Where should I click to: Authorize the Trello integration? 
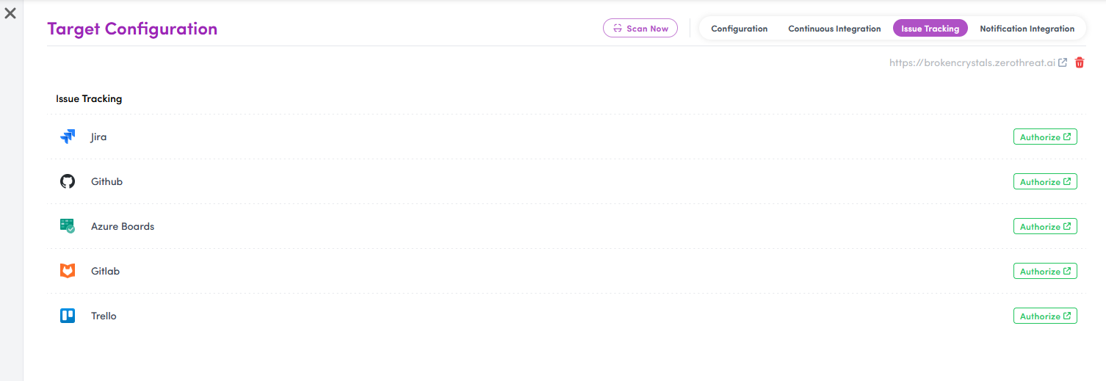tap(1044, 316)
